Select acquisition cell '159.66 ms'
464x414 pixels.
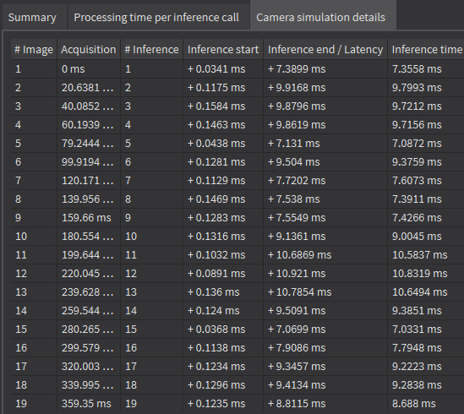pos(89,218)
